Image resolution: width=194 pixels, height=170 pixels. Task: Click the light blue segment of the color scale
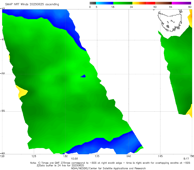(105, 3)
